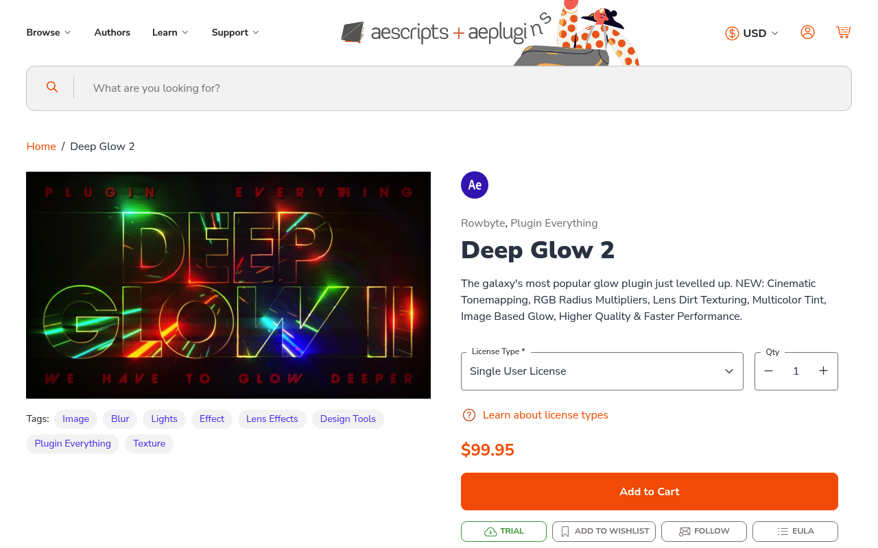Click the user account icon
This screenshot has width=878, height=548.
(808, 32)
